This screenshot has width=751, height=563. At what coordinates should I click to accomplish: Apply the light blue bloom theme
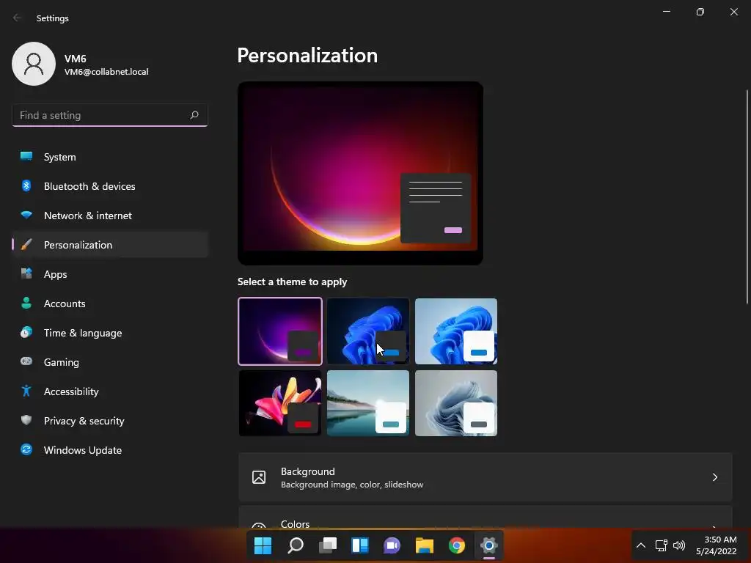click(456, 331)
